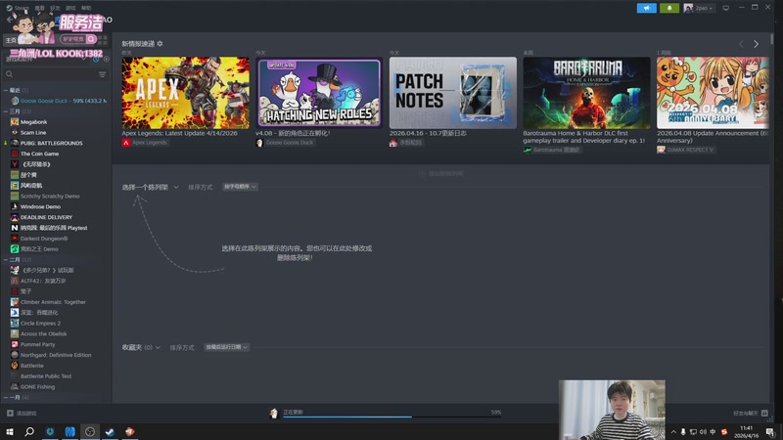783x440 pixels.
Task: Open the Patch Notes news card
Action: (x=453, y=93)
